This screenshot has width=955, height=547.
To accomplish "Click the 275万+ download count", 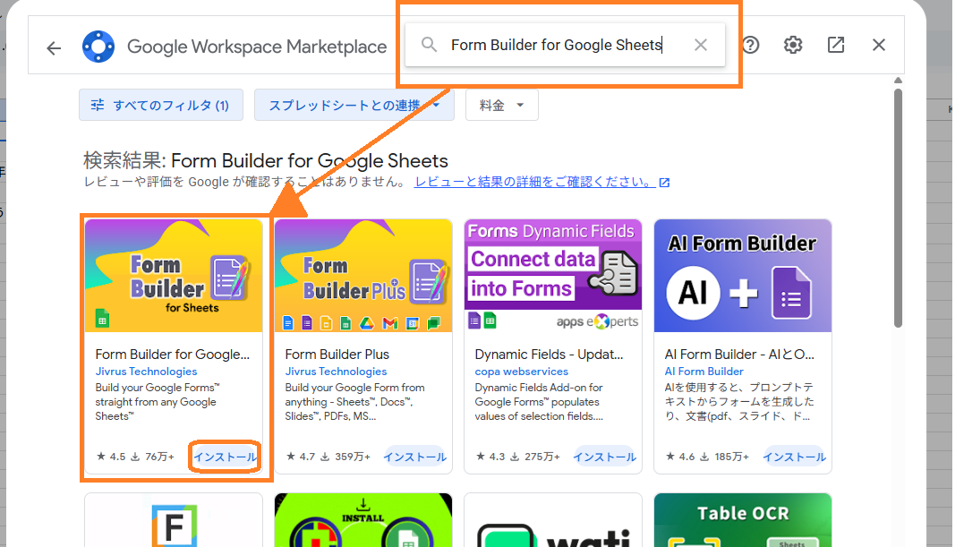I will pyautogui.click(x=535, y=457).
